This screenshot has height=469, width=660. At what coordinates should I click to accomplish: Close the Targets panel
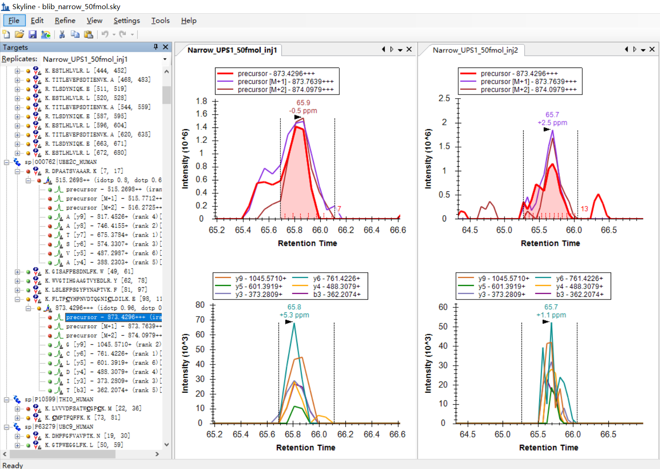point(166,47)
